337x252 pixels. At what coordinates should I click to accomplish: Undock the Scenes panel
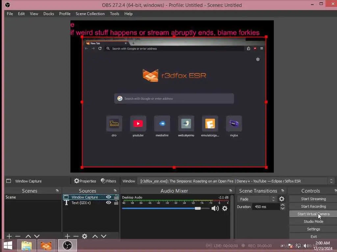click(x=57, y=191)
